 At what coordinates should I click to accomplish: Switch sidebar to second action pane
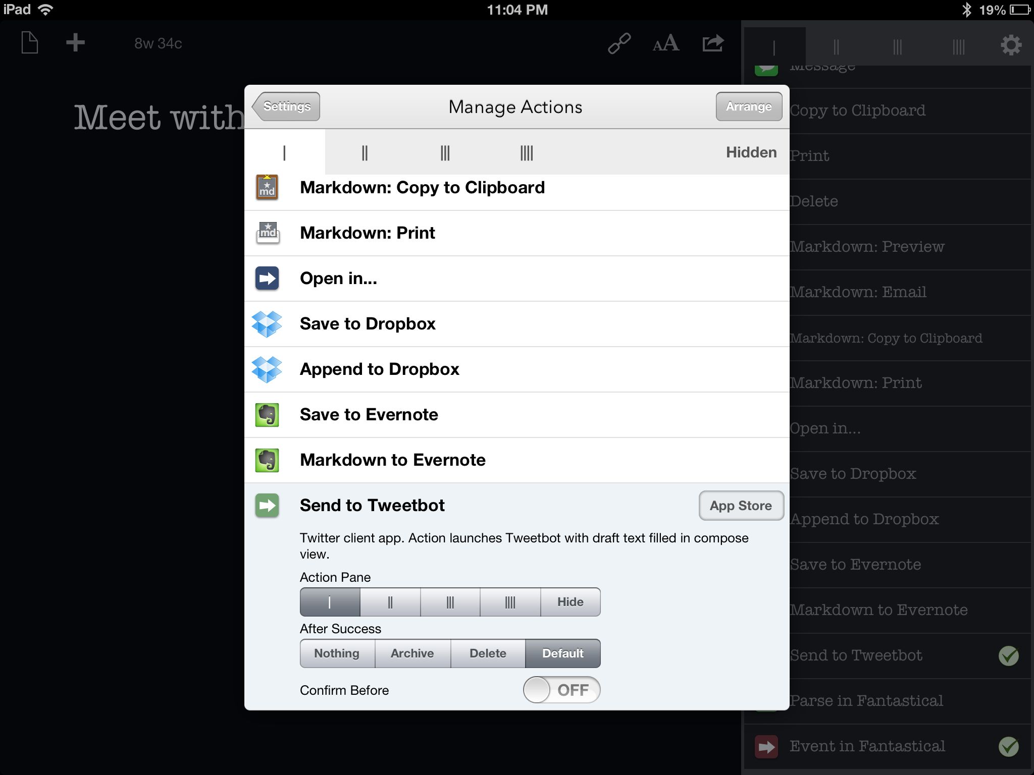coord(836,47)
